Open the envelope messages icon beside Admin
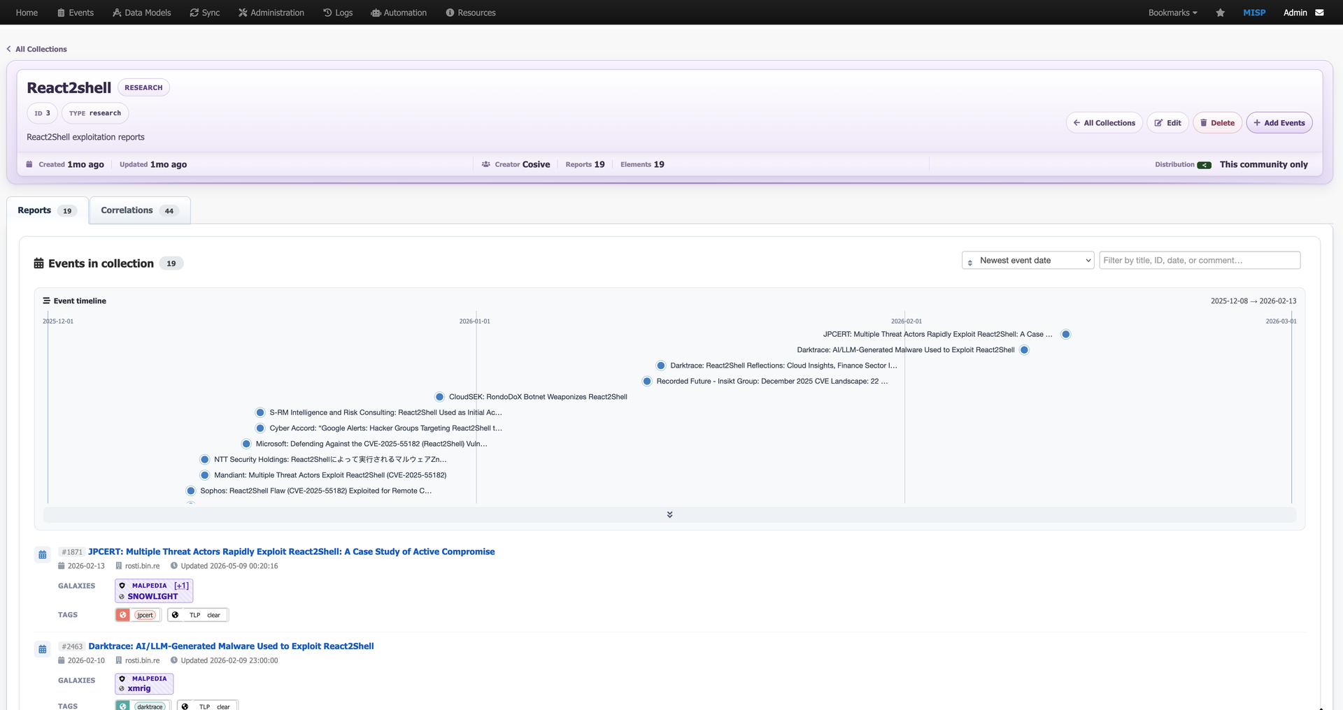Viewport: 1343px width, 710px height. point(1319,13)
